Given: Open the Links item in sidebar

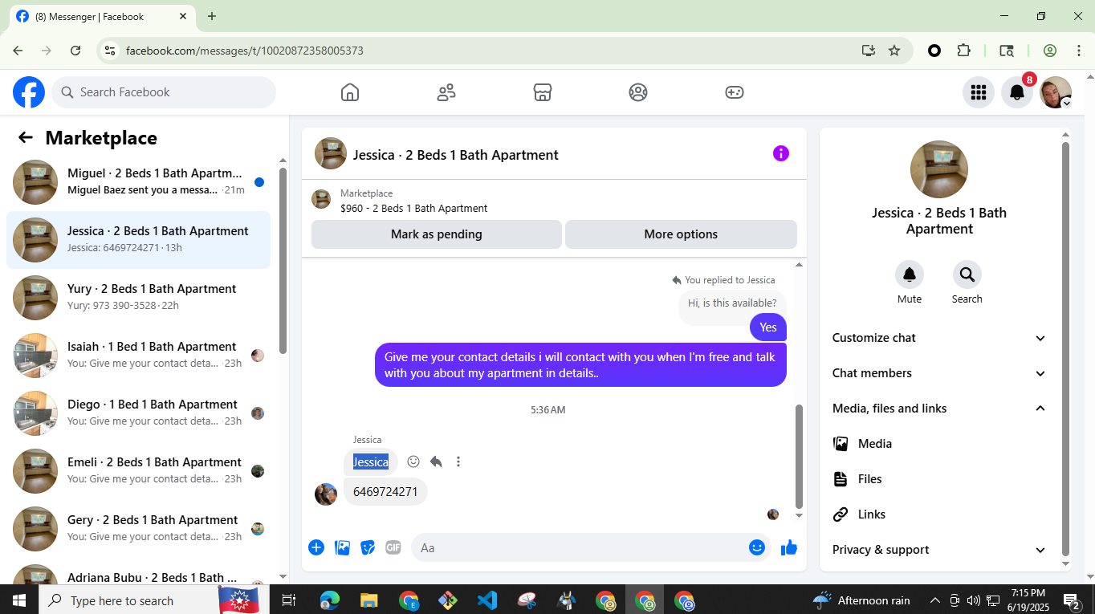Looking at the screenshot, I should (x=939, y=514).
